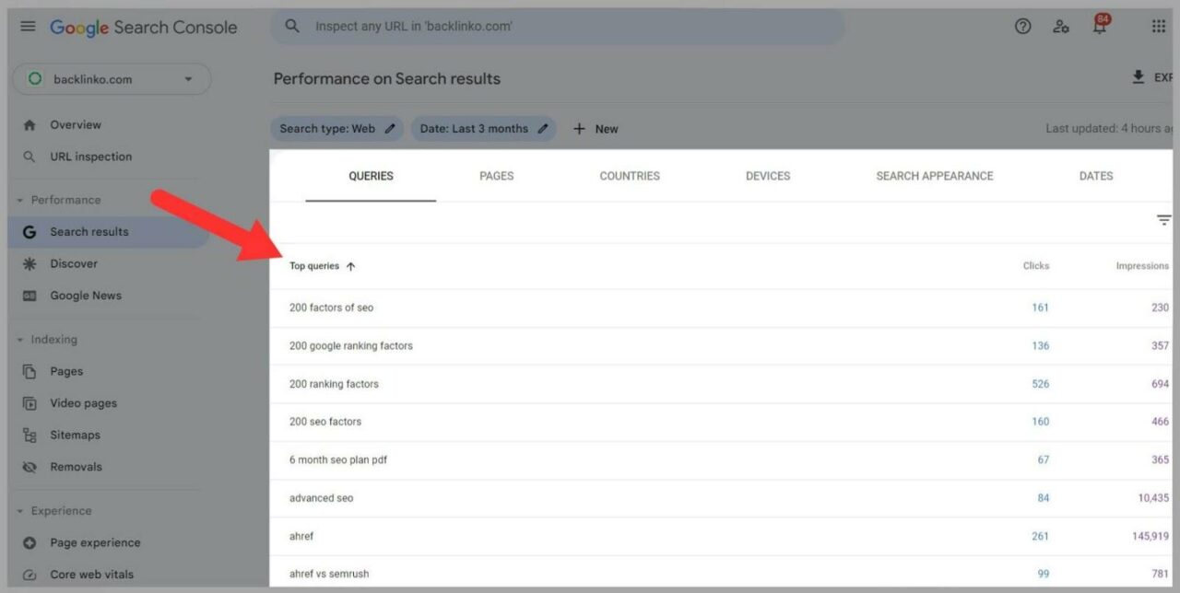
Task: Switch to the Devices tab
Action: click(x=767, y=176)
